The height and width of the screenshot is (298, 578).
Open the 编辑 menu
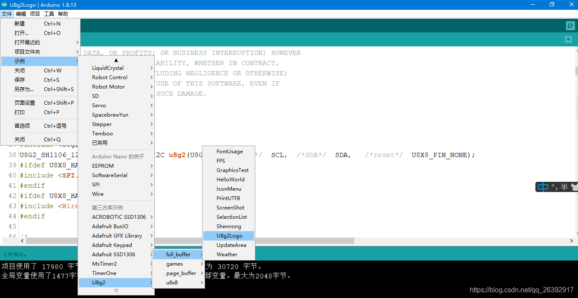point(21,14)
